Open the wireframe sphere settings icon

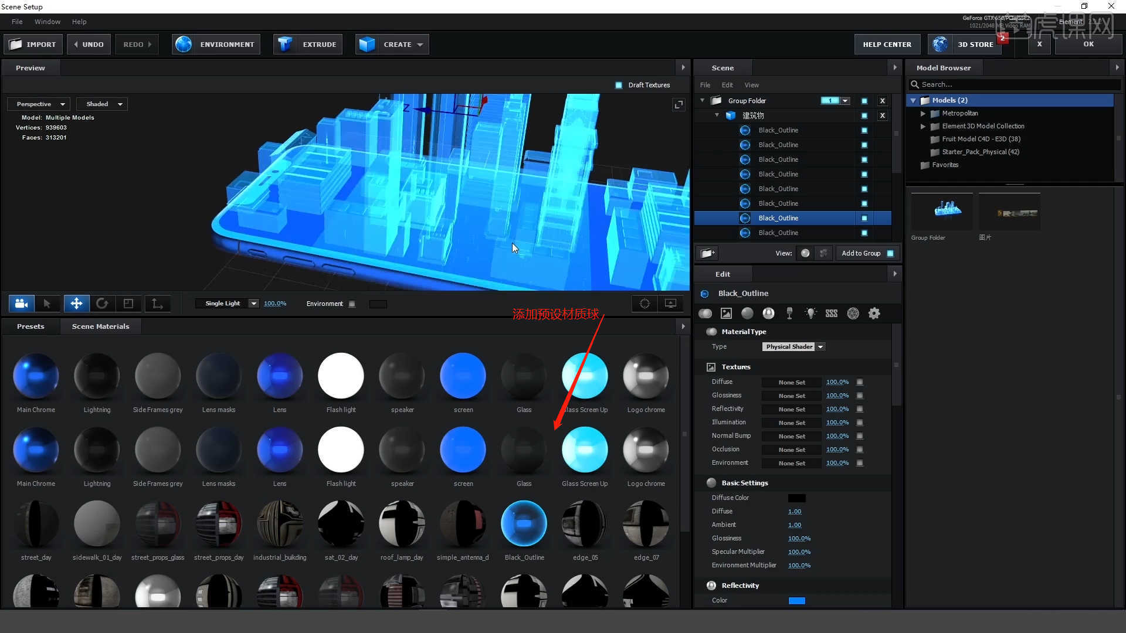(853, 314)
